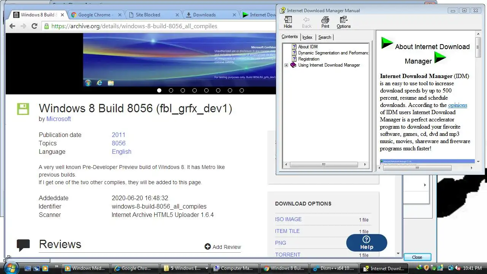Click Chrome's forward navigation arrow
The image size is (487, 274).
tap(23, 26)
